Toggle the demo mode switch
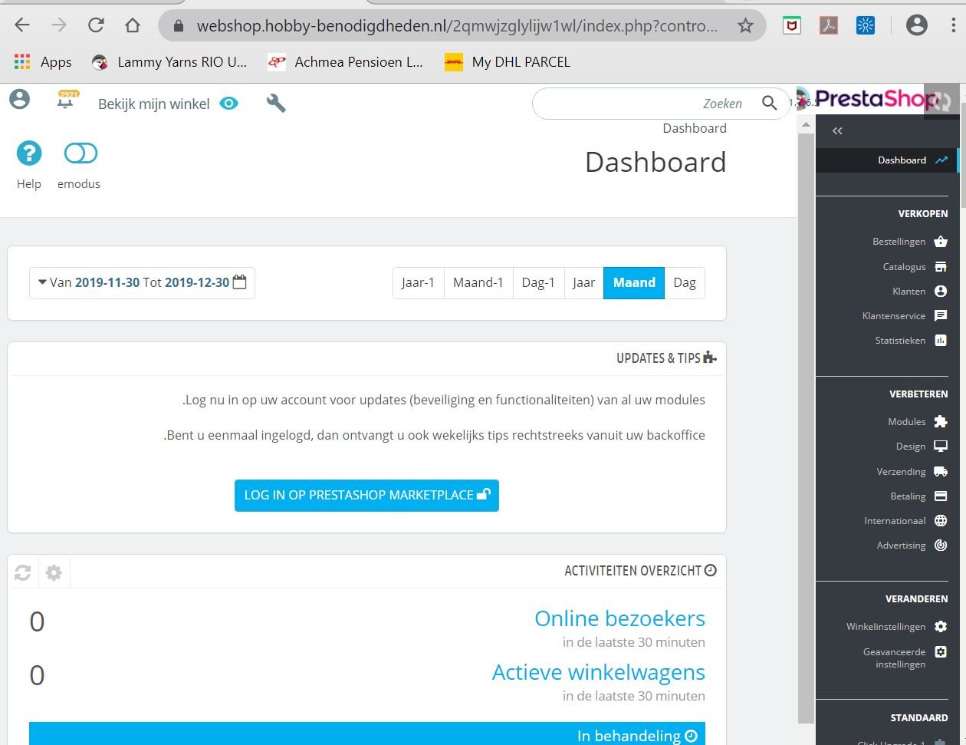The height and width of the screenshot is (745, 966). coord(80,153)
